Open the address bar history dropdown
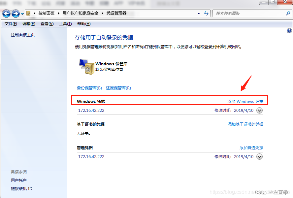Viewport: 293px width, 198px height. pos(199,14)
